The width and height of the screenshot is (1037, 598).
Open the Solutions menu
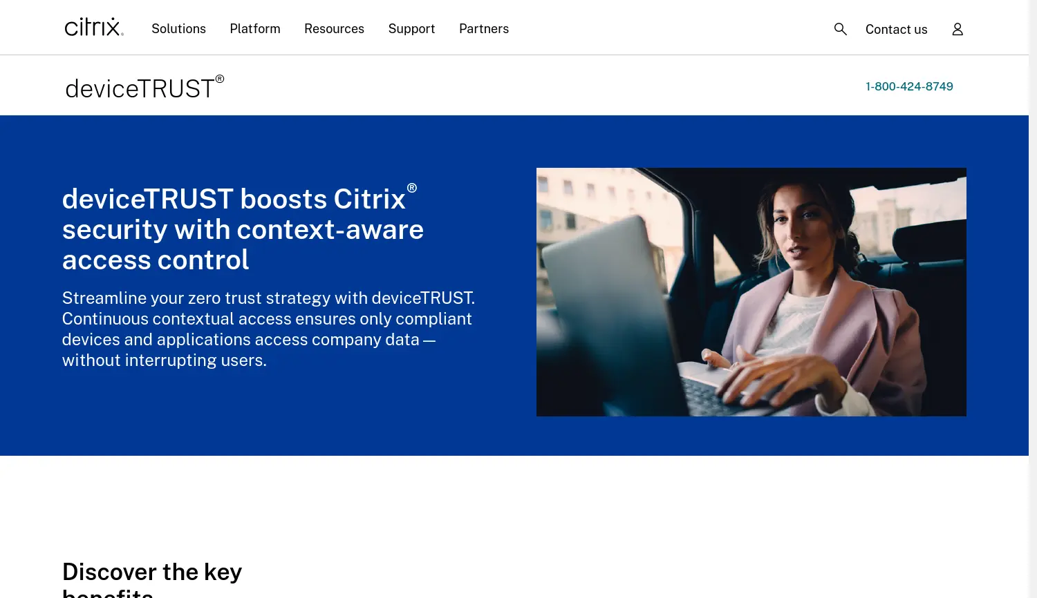pyautogui.click(x=178, y=29)
